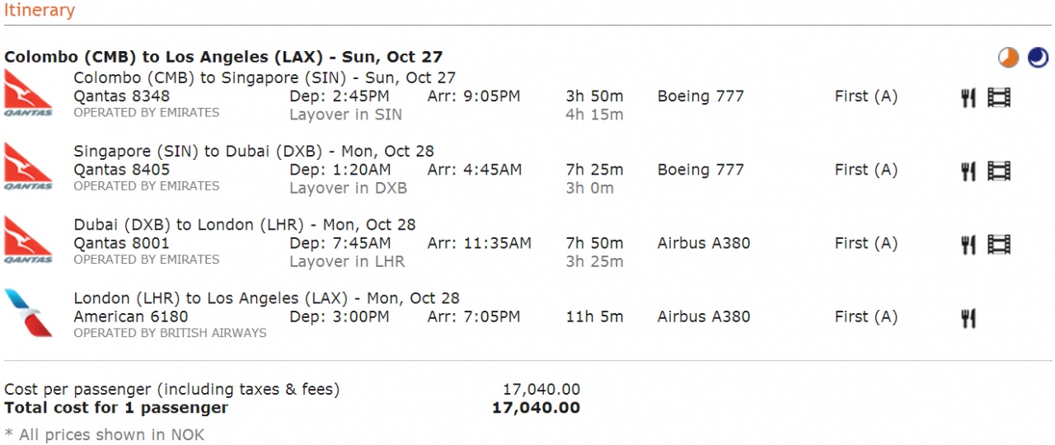Click the First (A) cabin on Dubai–London
This screenshot has width=1055, height=445.
[x=865, y=243]
